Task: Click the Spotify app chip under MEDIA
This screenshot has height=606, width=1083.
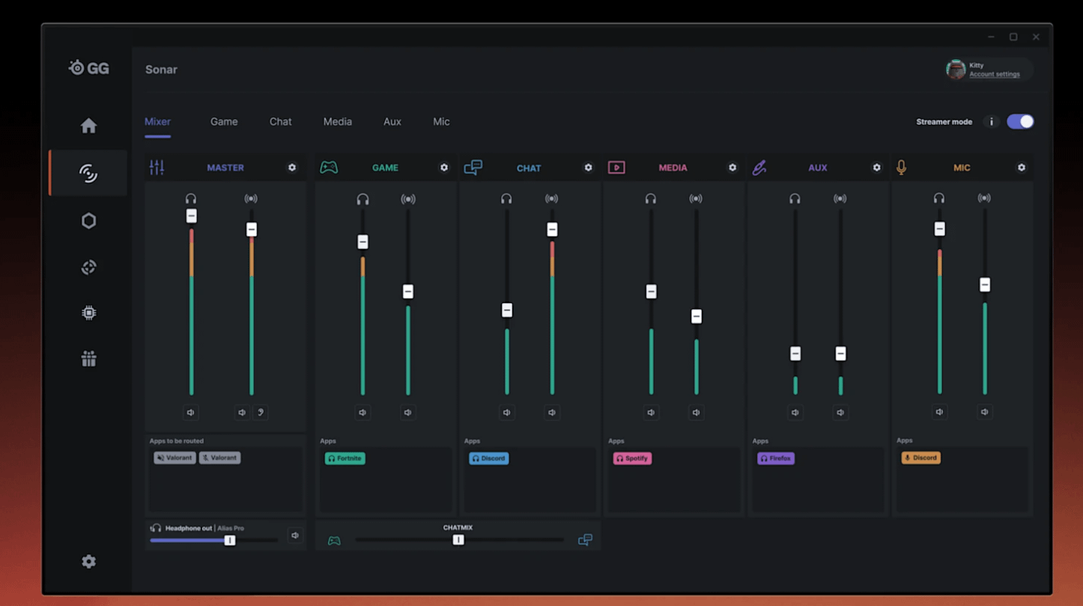Action: 631,458
